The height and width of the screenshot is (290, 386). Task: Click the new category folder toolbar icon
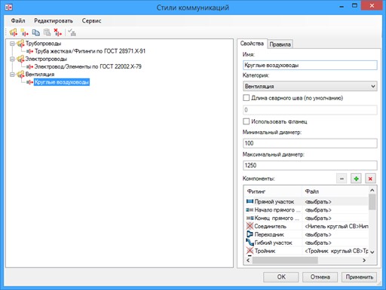pos(14,32)
